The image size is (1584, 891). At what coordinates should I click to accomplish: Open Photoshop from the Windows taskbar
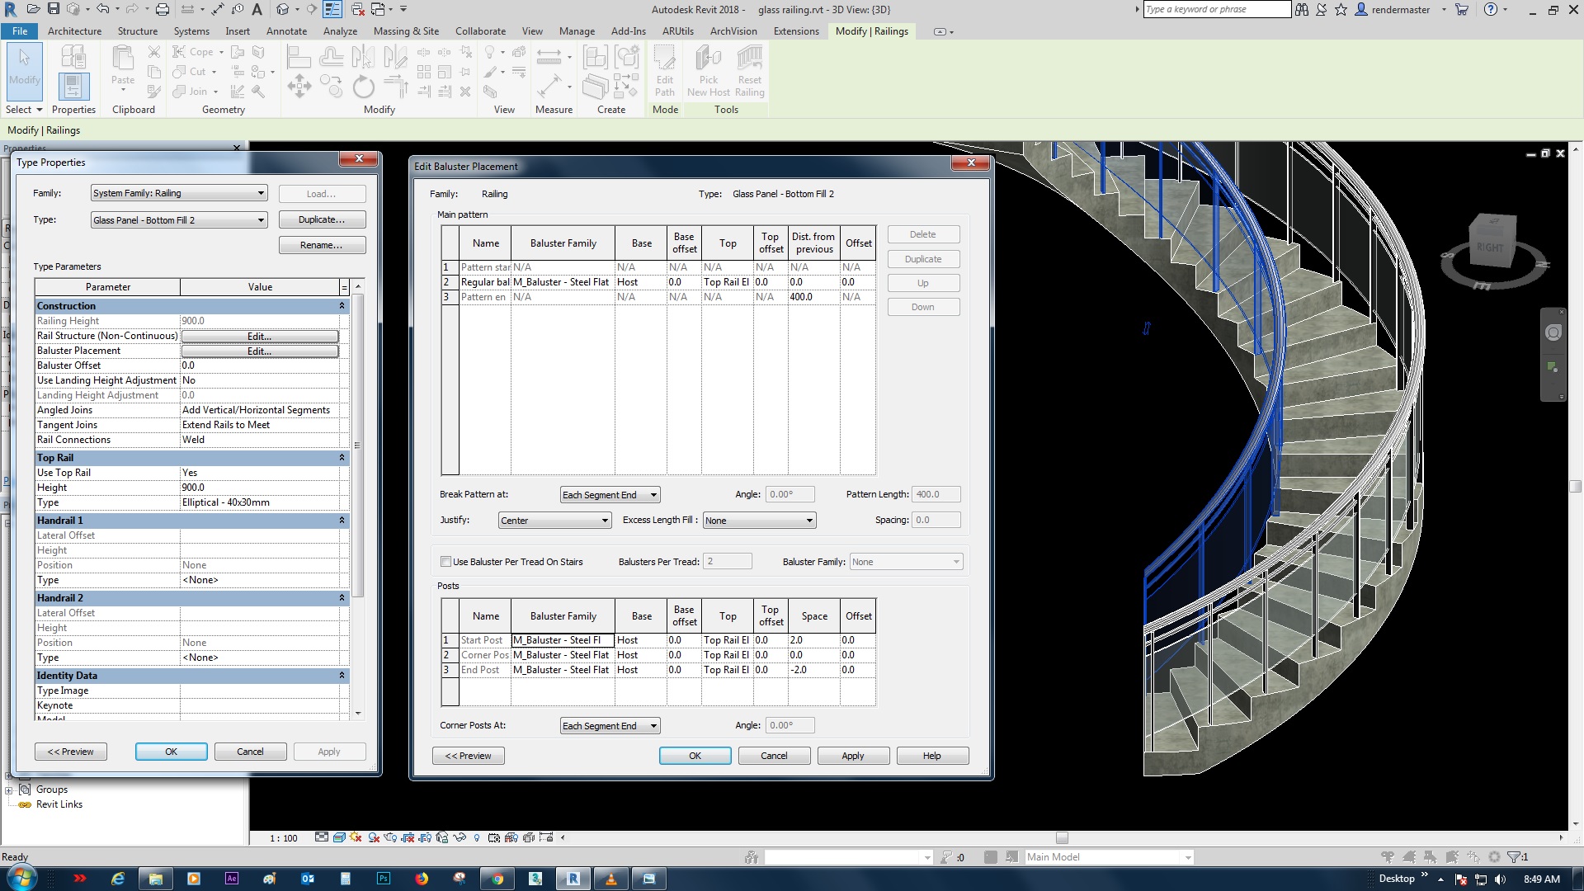(384, 879)
